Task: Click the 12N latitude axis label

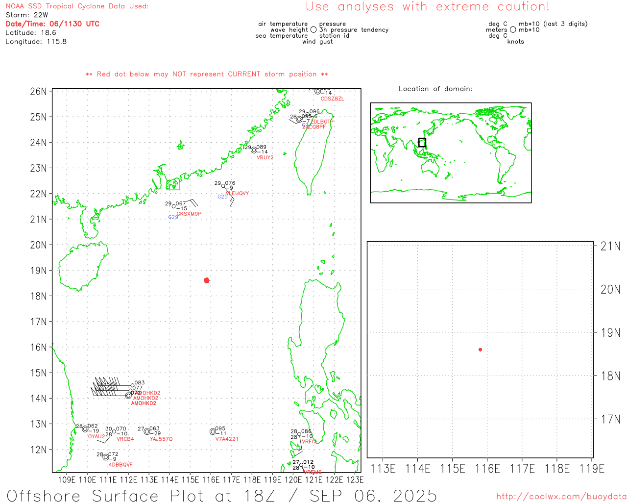Action: pos(38,450)
